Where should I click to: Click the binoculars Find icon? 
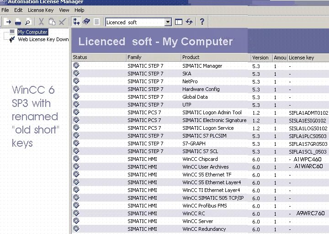(x=86, y=21)
